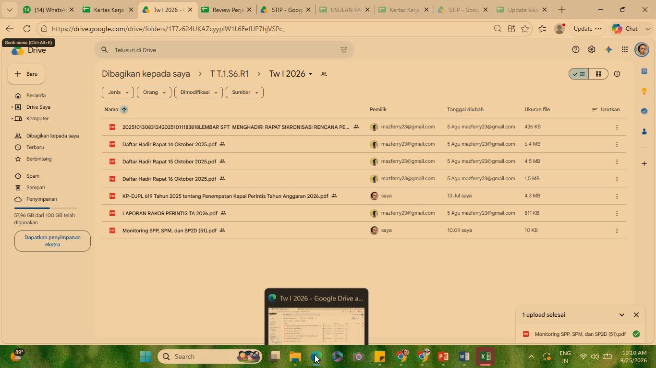Switch to list layout view
Viewport: 656px width, 368px height.
(579, 74)
